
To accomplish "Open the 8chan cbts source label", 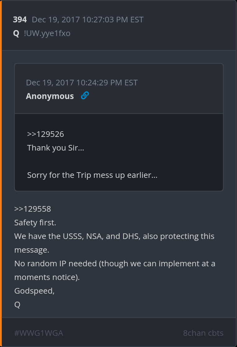I will click(x=203, y=333).
